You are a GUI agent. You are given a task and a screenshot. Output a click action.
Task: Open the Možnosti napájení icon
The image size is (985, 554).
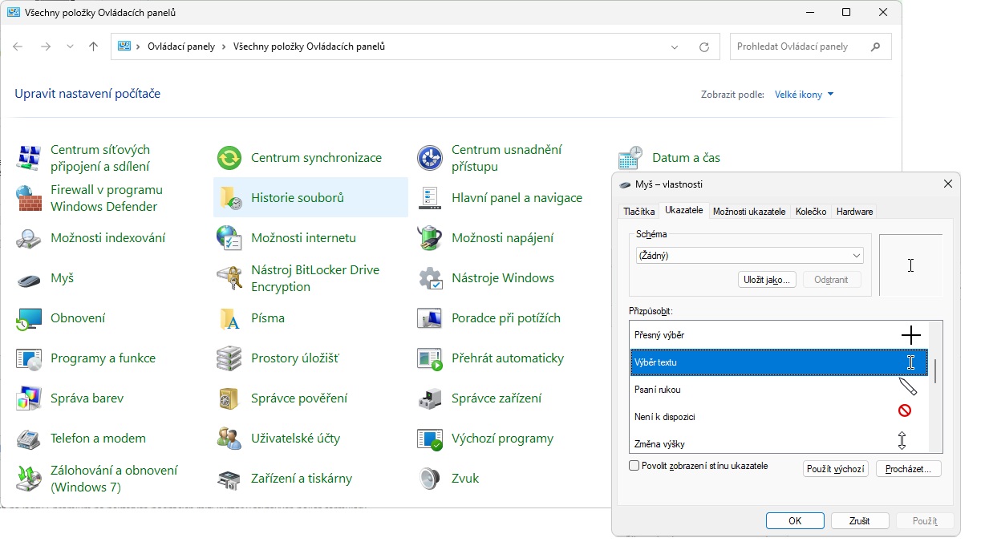[430, 238]
